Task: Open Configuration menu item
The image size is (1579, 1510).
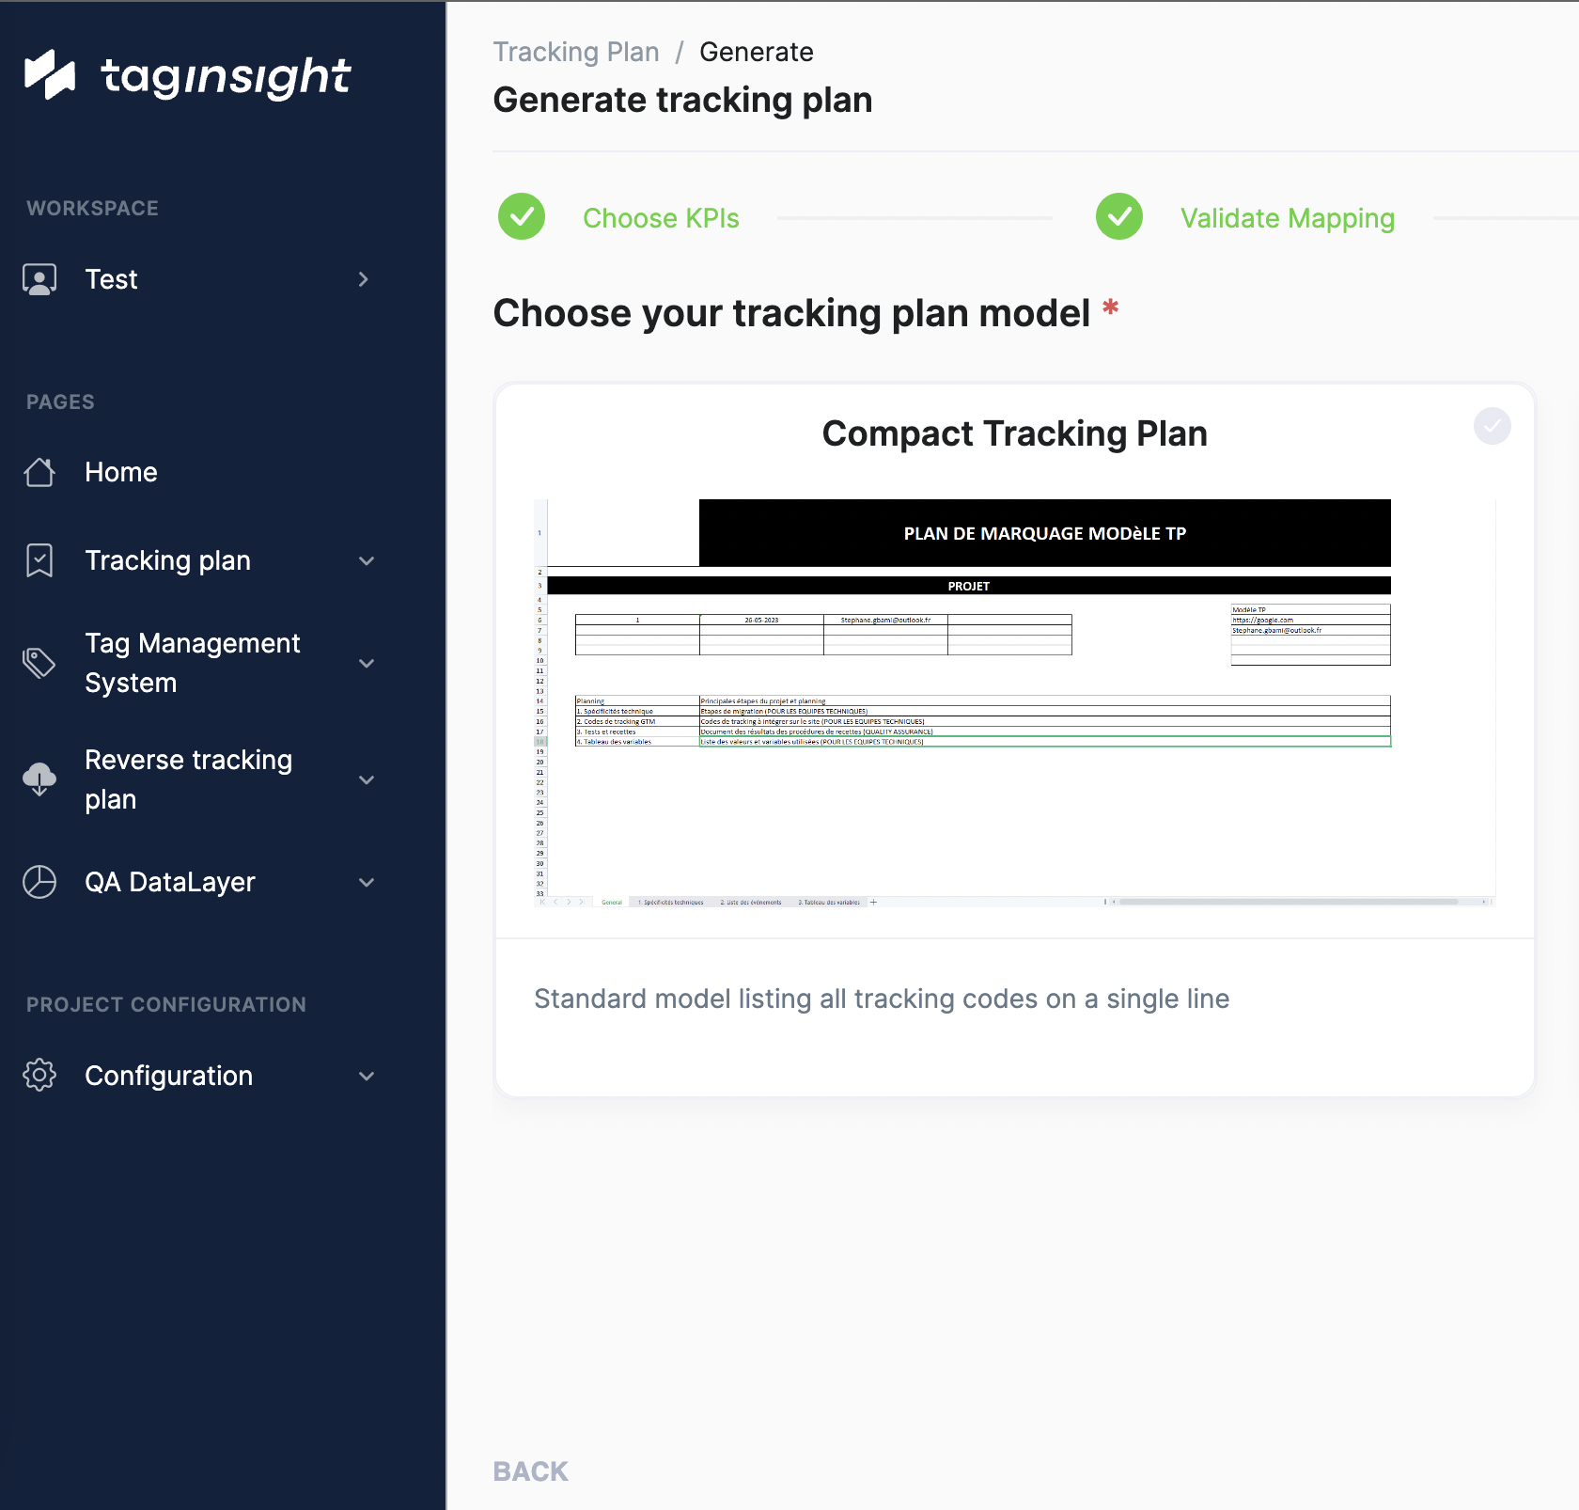Action: click(169, 1076)
